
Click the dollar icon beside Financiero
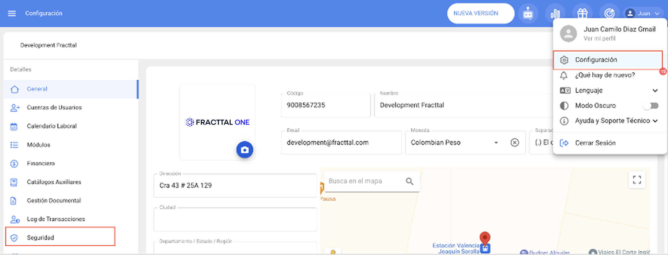pos(14,164)
